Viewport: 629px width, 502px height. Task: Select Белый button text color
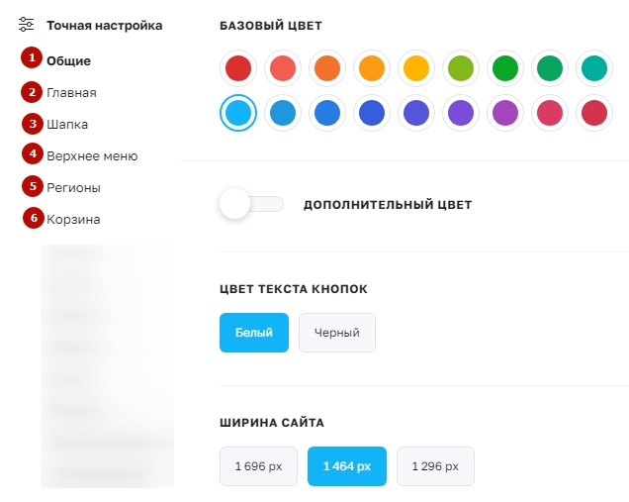pos(253,333)
